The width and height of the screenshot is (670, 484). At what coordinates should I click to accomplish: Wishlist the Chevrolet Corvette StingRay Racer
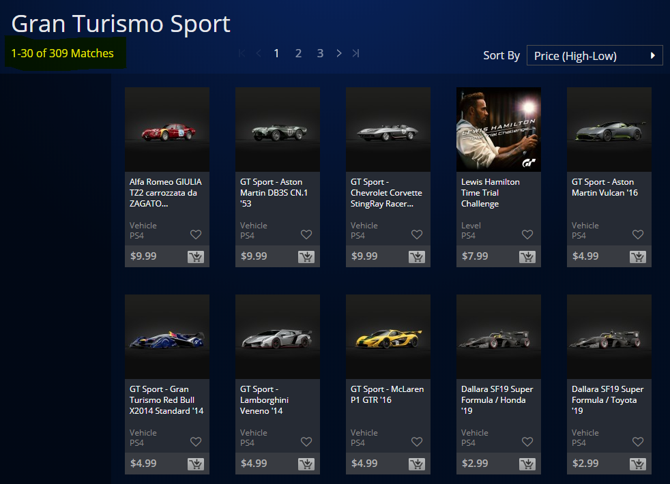[x=417, y=235]
